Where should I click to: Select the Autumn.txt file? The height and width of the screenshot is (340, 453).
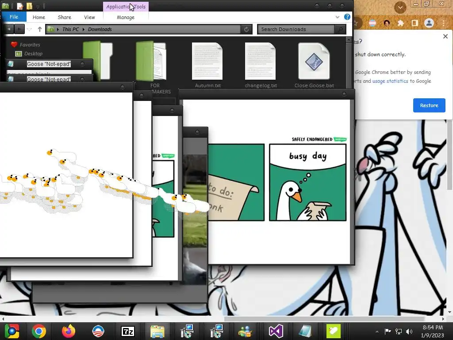click(x=207, y=65)
